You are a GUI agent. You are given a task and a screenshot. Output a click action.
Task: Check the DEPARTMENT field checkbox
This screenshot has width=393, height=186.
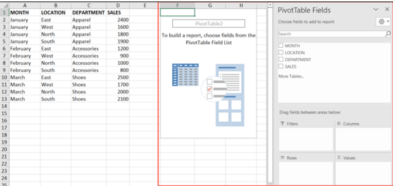tap(281, 59)
